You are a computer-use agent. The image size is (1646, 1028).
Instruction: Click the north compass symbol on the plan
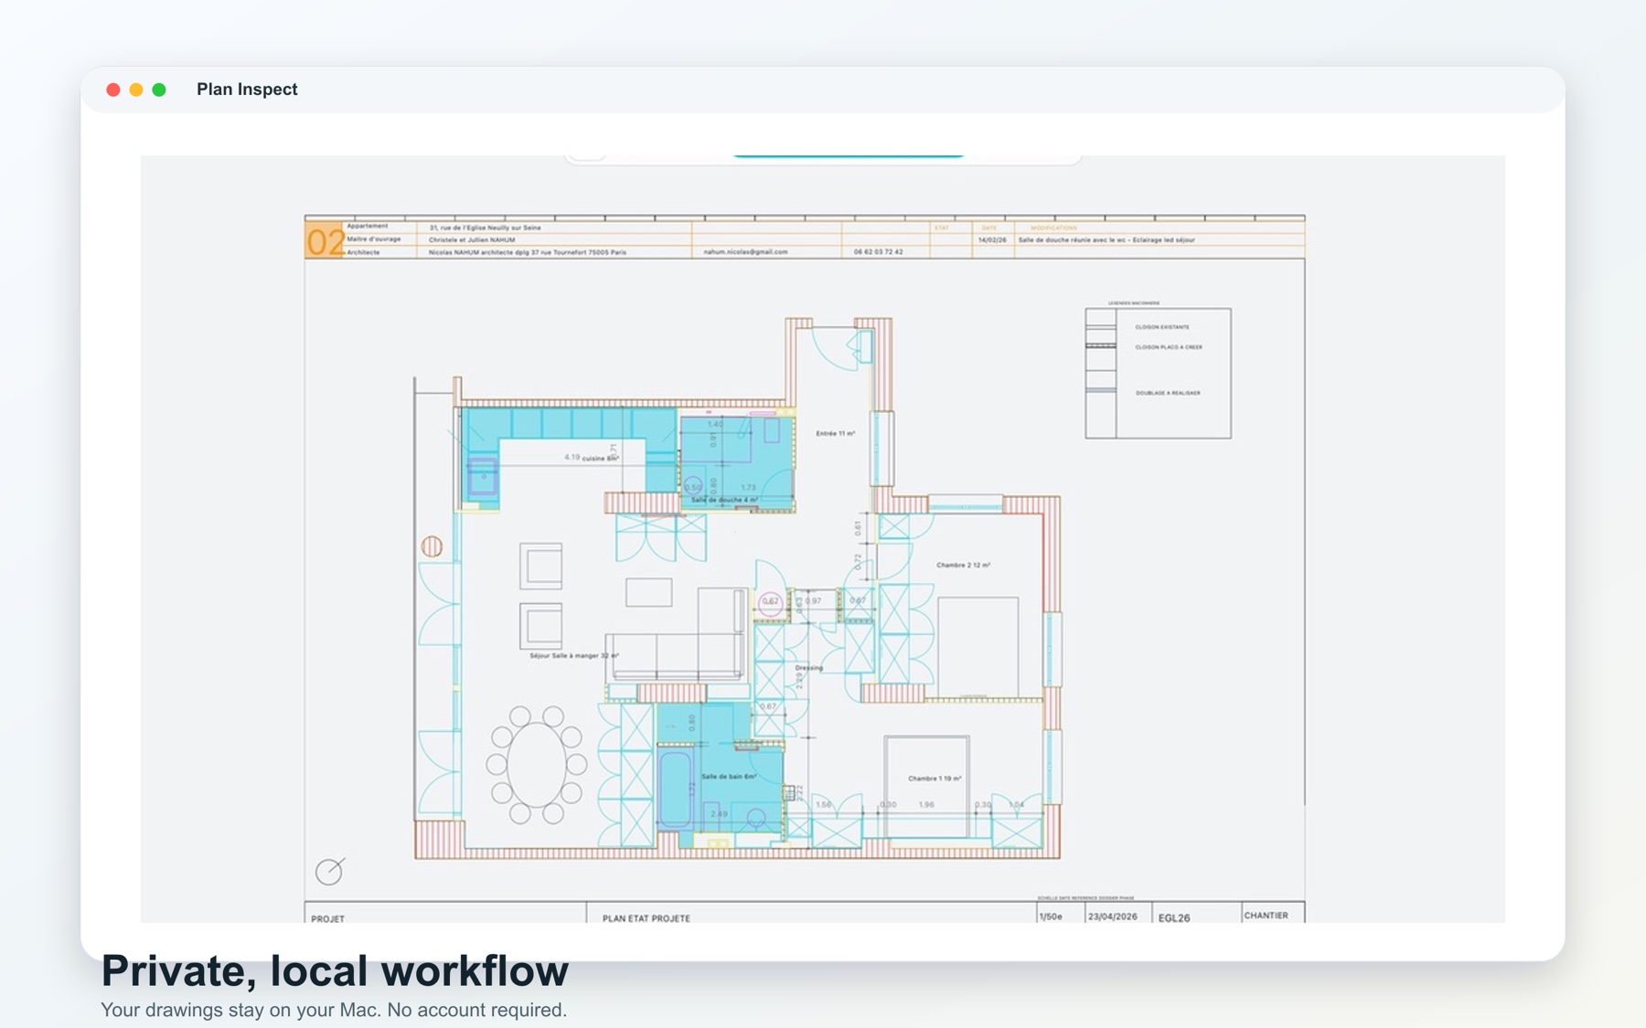[x=330, y=871]
